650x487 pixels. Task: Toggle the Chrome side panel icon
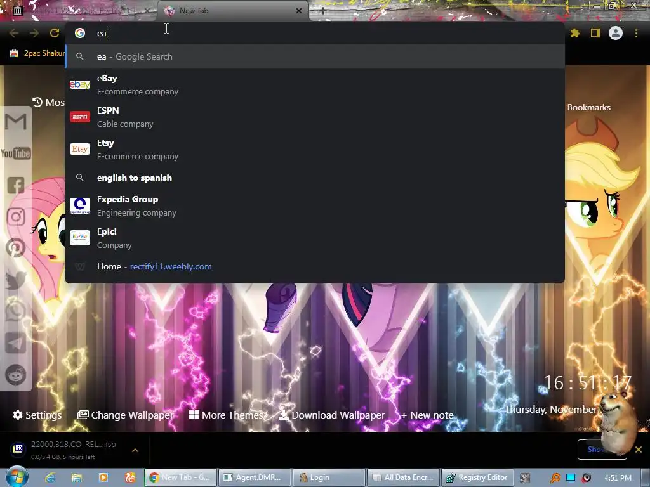pos(595,33)
